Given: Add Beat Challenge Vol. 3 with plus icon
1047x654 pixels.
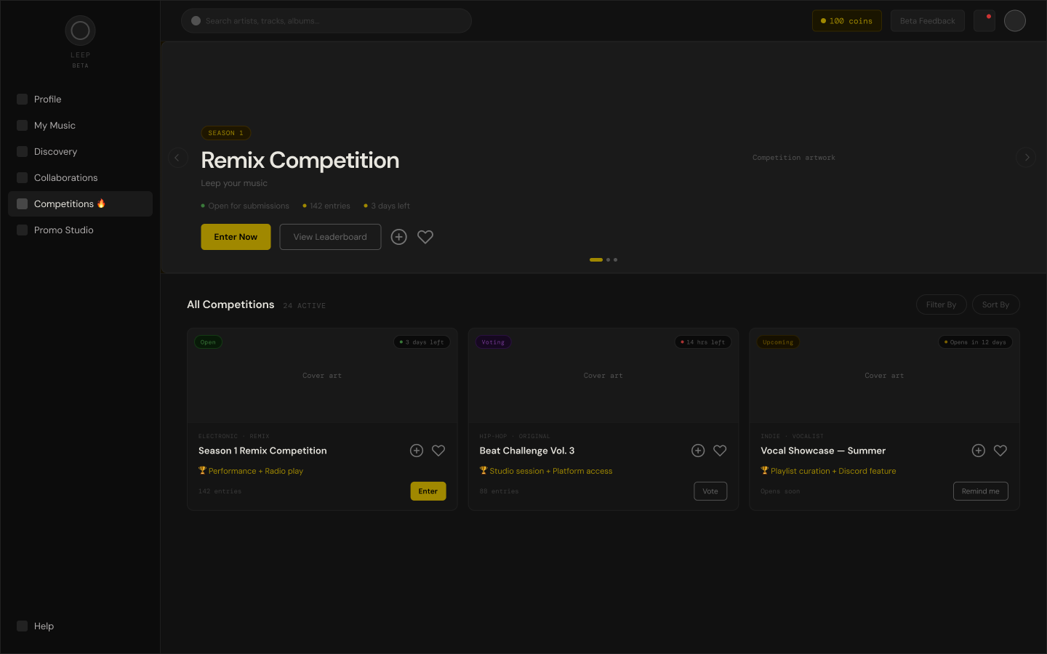Looking at the screenshot, I should [x=698, y=451].
